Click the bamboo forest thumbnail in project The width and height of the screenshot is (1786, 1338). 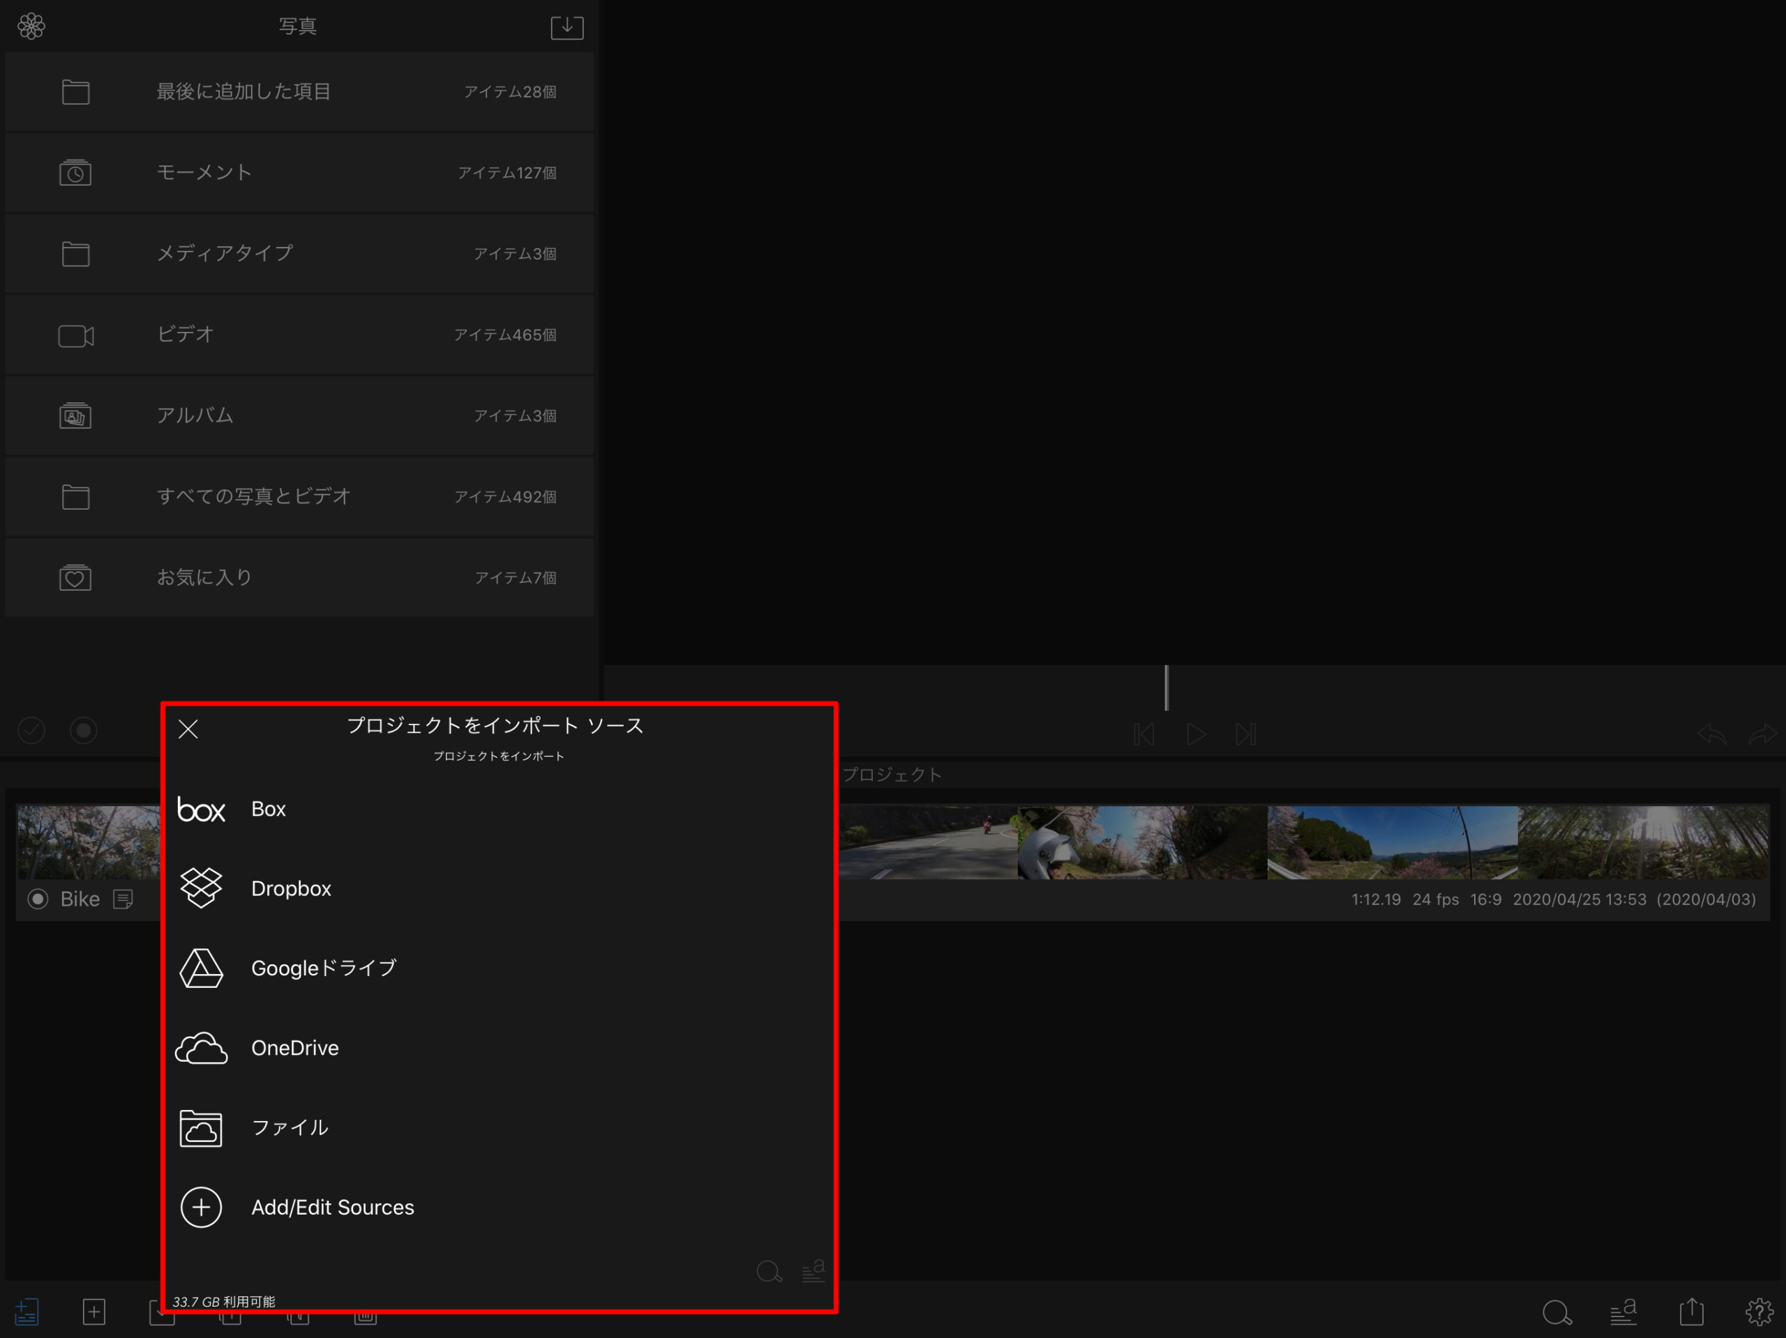coord(1643,842)
